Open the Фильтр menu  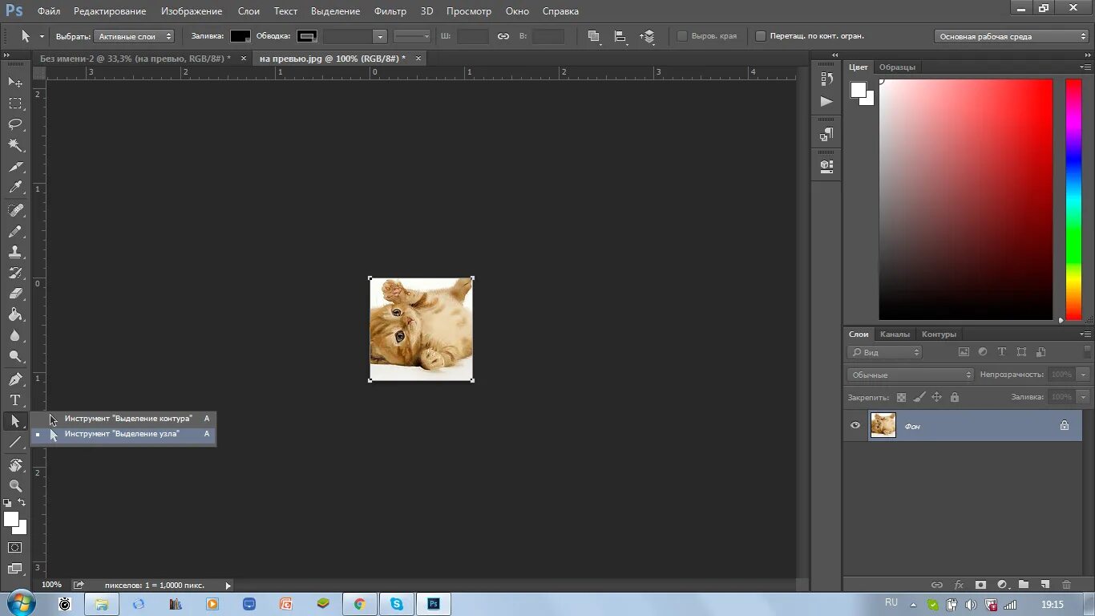390,11
